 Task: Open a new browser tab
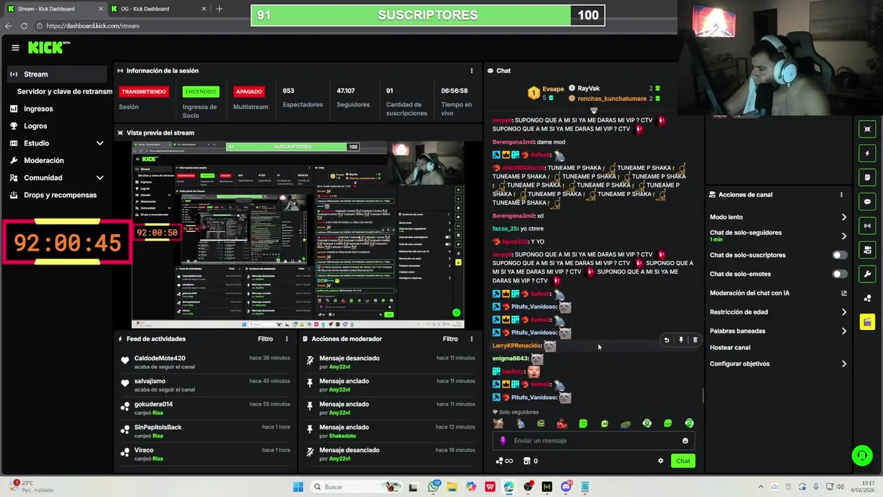tap(219, 9)
